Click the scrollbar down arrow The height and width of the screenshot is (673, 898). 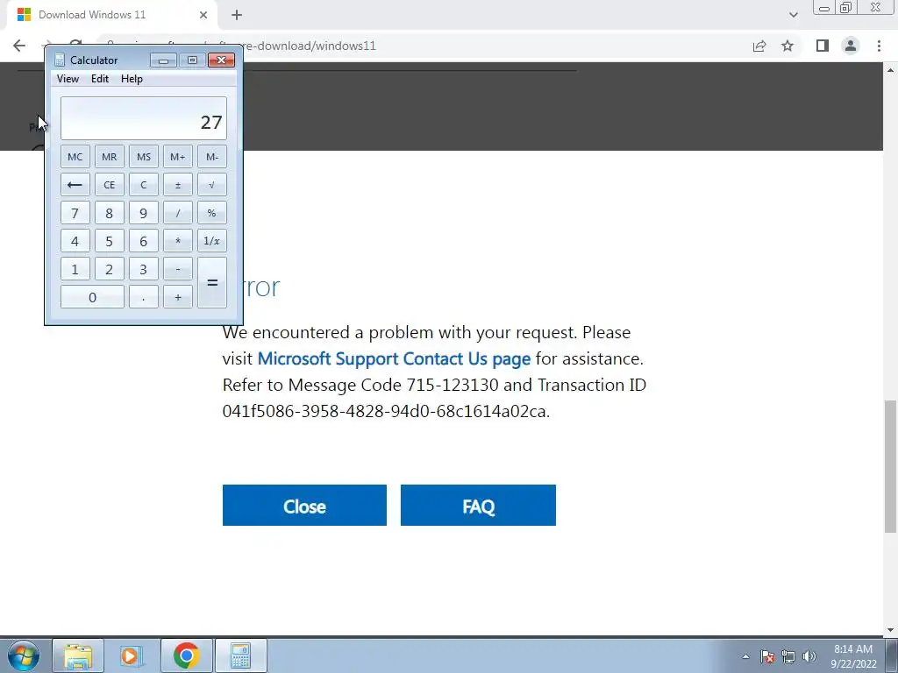pos(890,630)
